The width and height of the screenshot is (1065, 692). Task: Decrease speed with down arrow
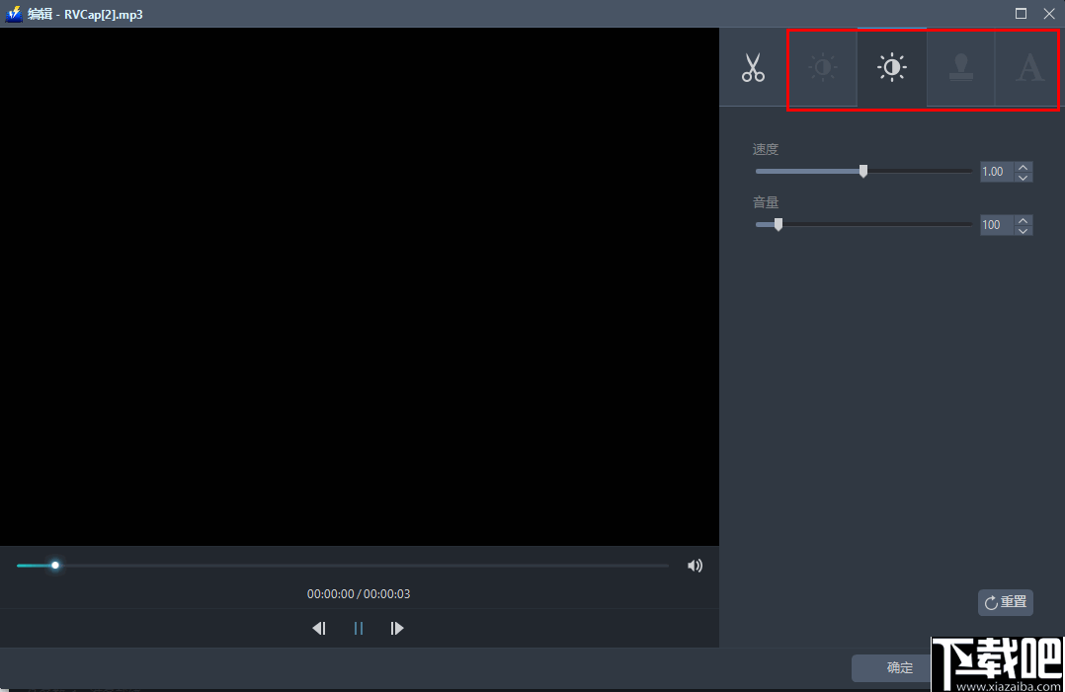[1023, 177]
